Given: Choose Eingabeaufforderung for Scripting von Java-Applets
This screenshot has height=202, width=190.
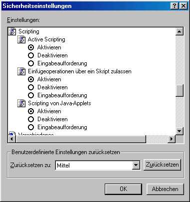Looking at the screenshot, I should click(31, 127).
